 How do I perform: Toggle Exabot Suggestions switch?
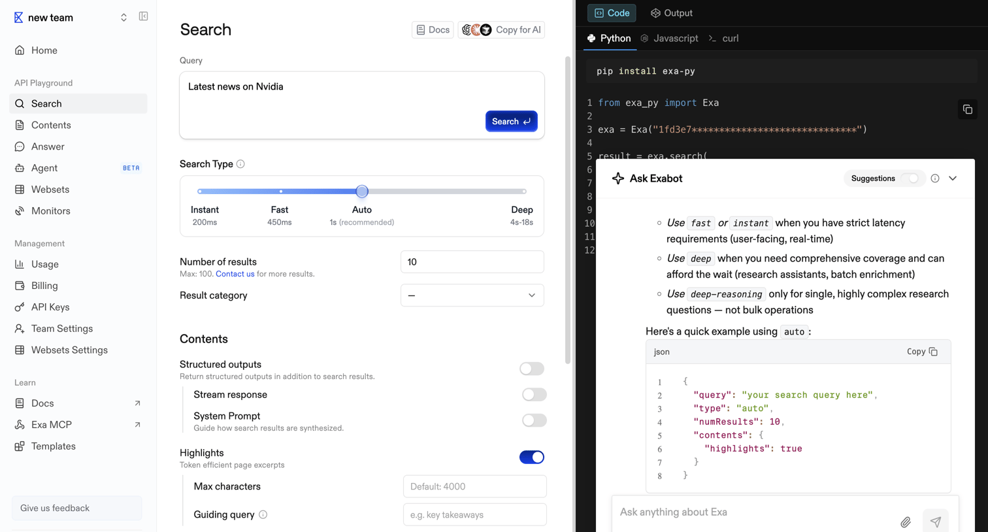(x=910, y=178)
